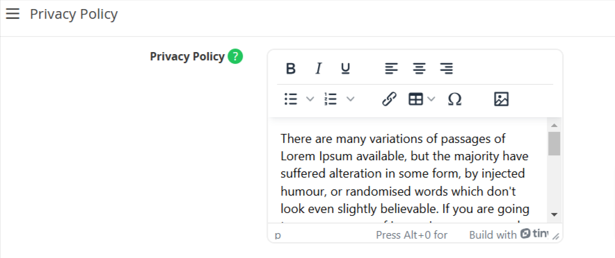Viewport: 615px width, 258px height.
Task: Open the hamburger navigation menu
Action: (x=13, y=14)
